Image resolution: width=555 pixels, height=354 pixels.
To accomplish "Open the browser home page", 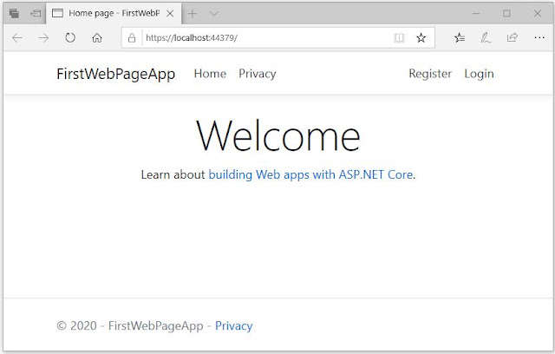I will (97, 37).
